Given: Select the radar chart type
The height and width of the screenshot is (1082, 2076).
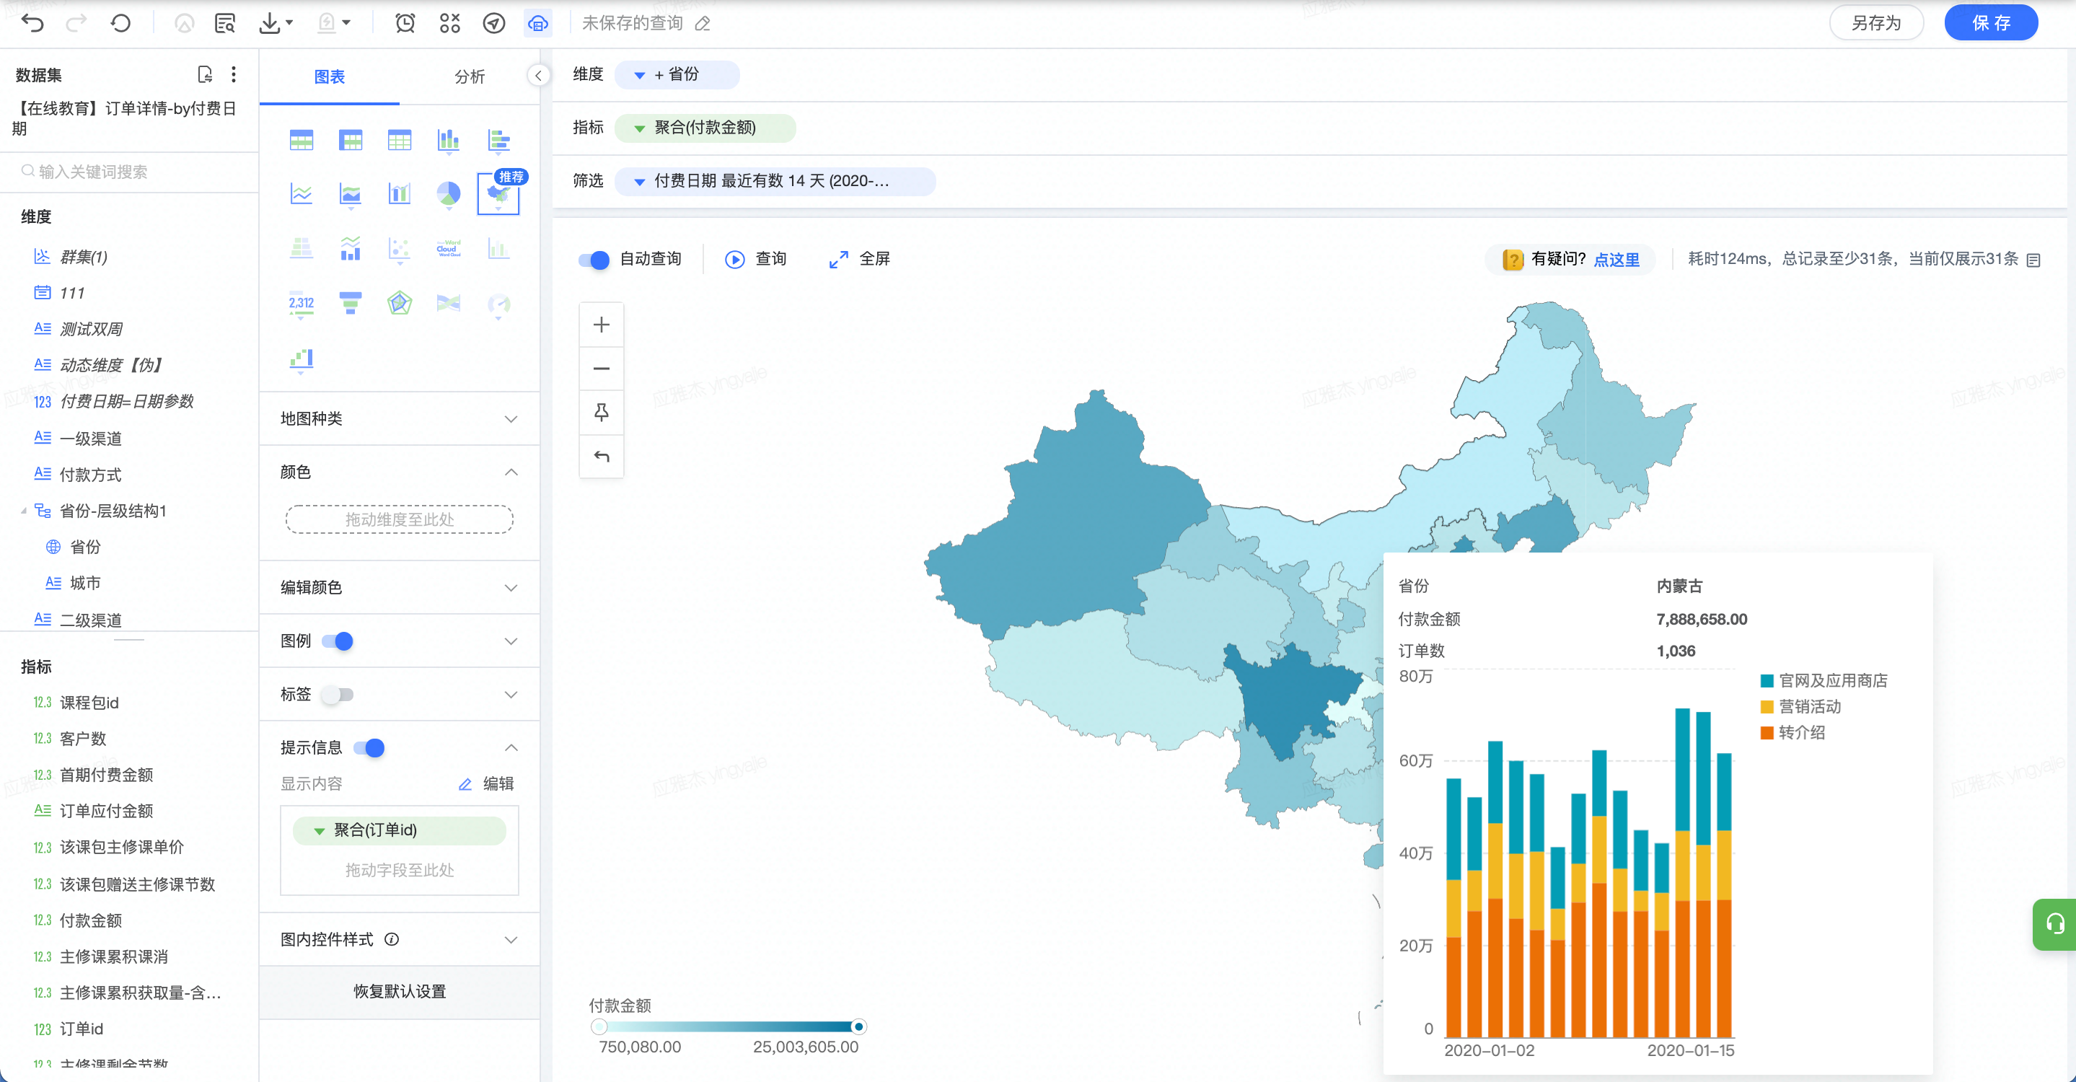Looking at the screenshot, I should point(400,303).
